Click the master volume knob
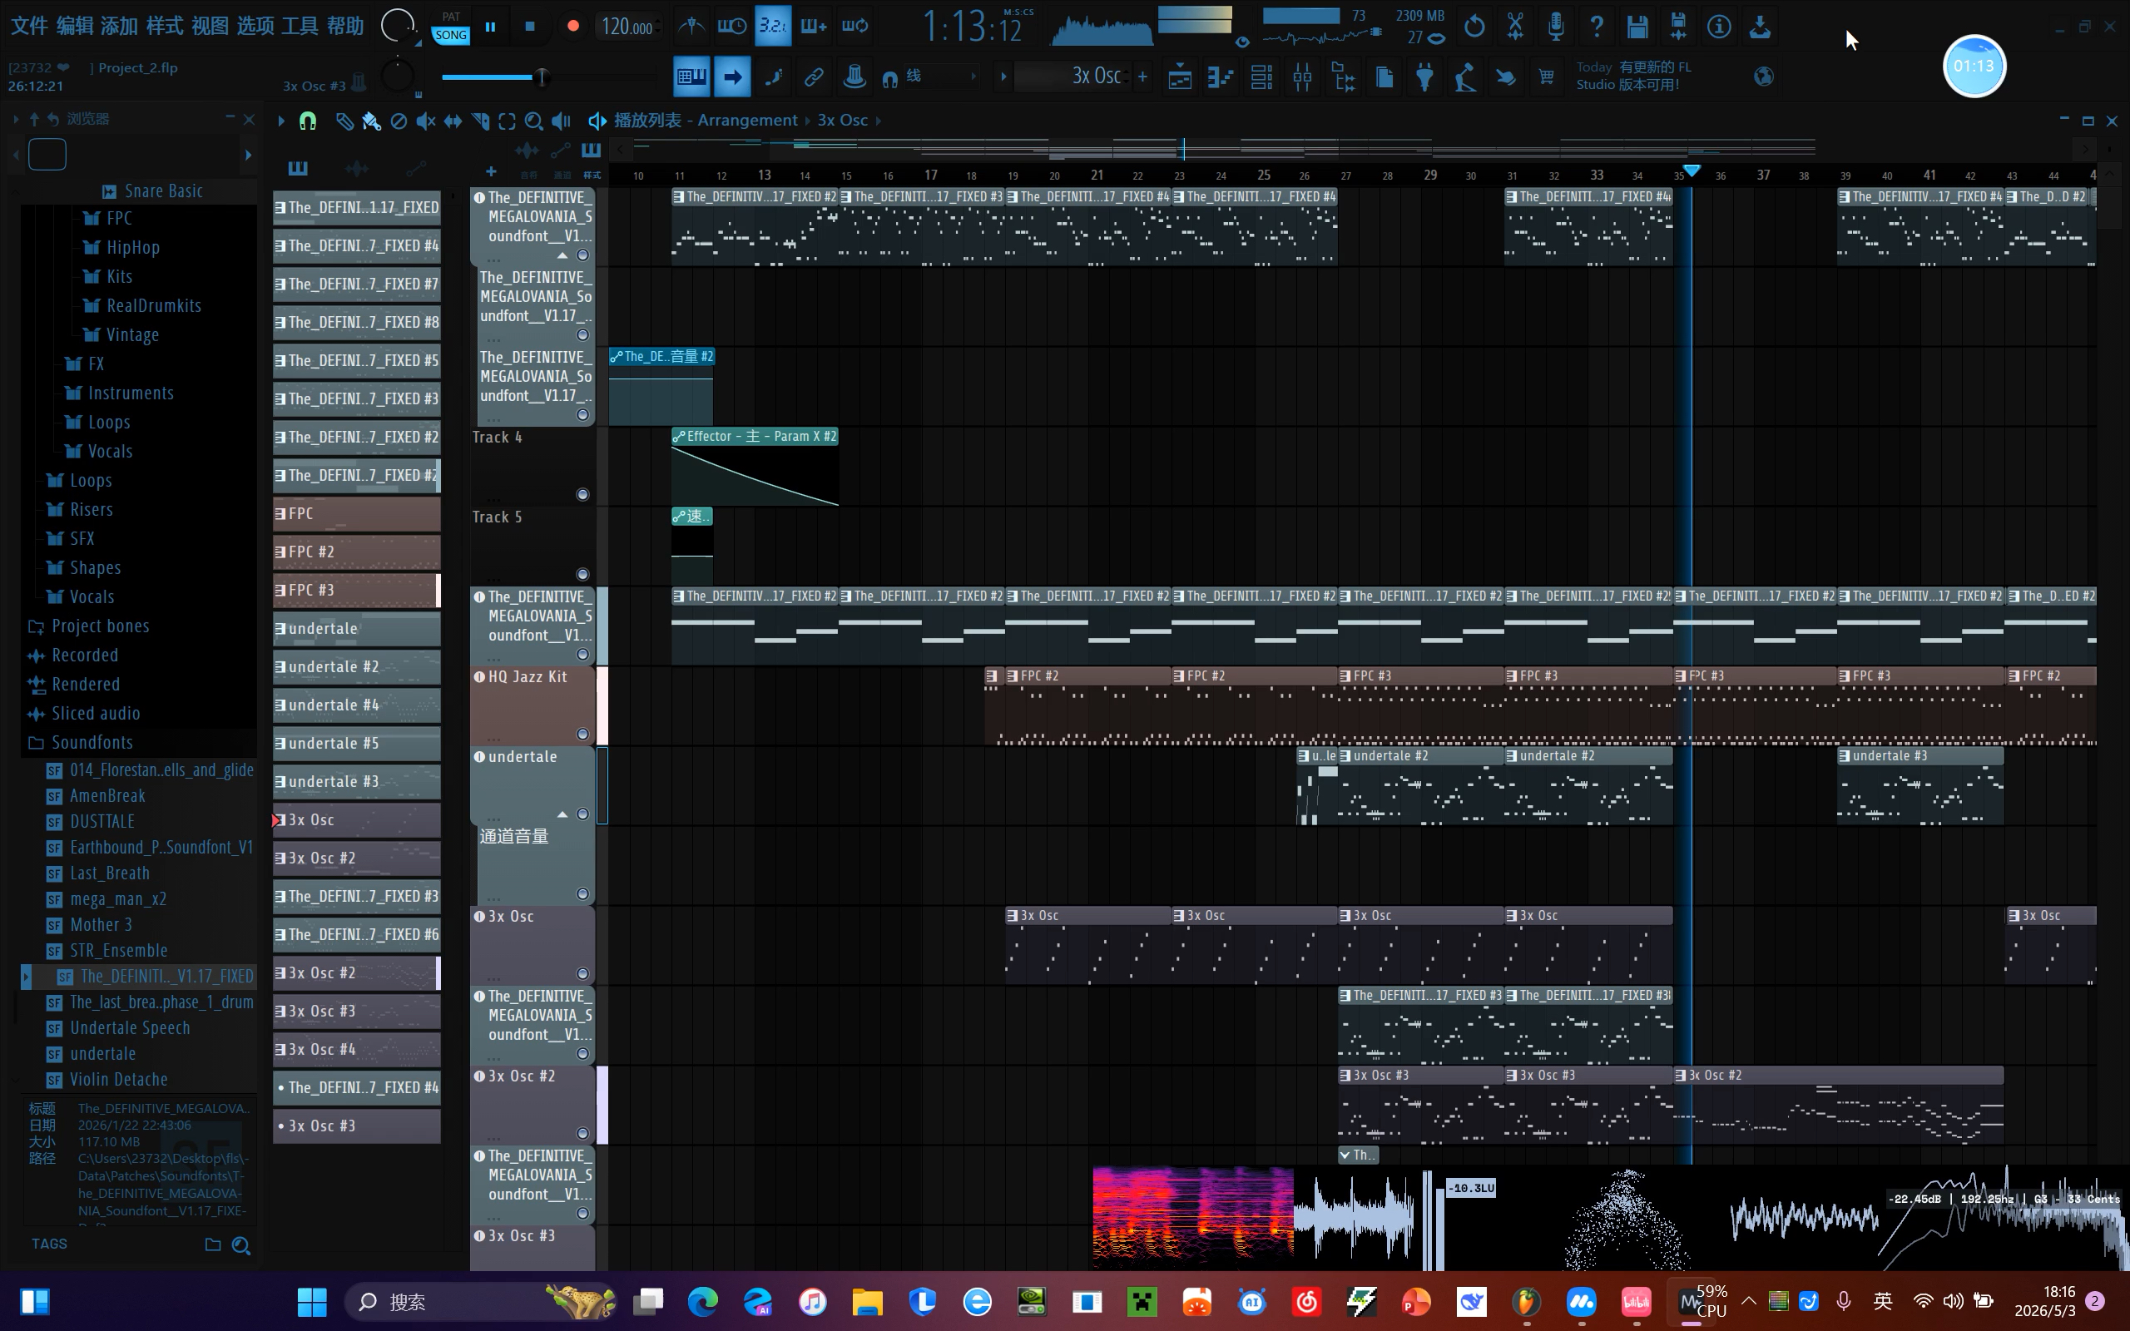This screenshot has height=1331, width=2130. 398,27
